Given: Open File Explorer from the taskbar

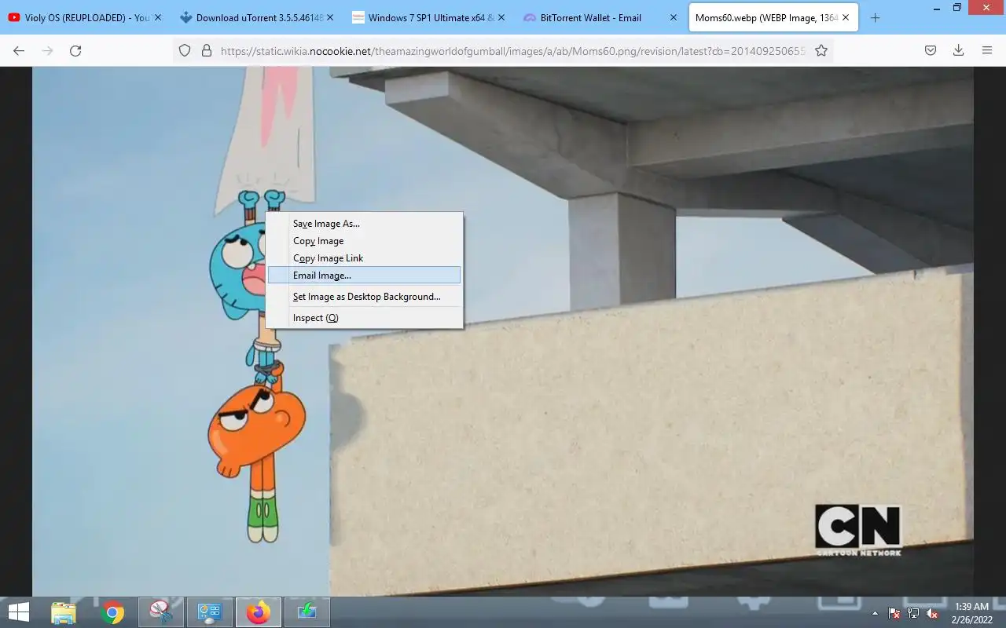Looking at the screenshot, I should [63, 612].
